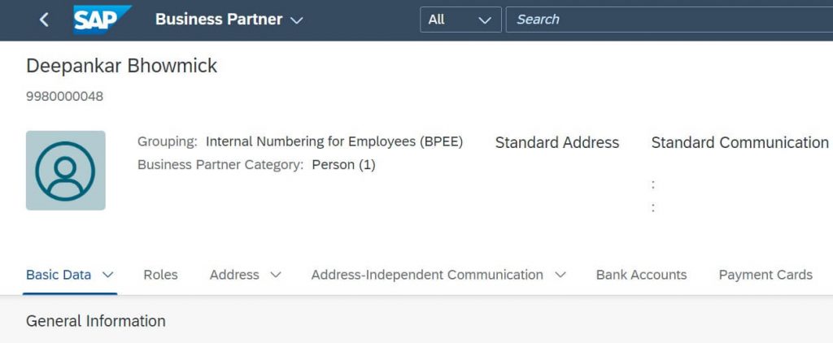Image resolution: width=833 pixels, height=343 pixels.
Task: Open the Roles tab
Action: coord(160,275)
